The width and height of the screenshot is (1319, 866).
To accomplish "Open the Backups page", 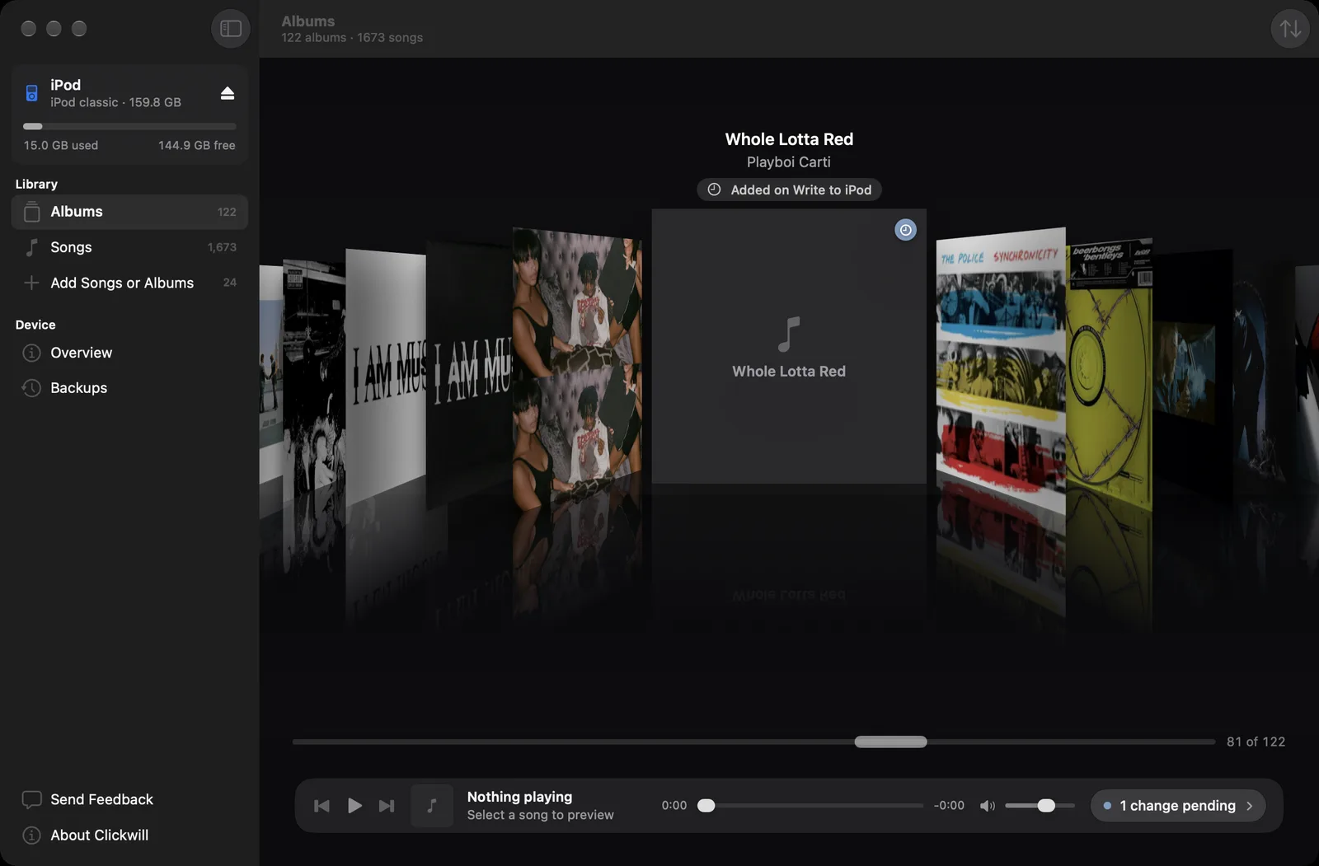I will (129, 388).
